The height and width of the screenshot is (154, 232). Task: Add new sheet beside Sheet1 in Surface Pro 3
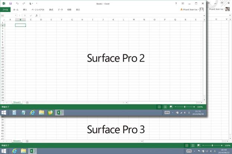(x=27, y=141)
